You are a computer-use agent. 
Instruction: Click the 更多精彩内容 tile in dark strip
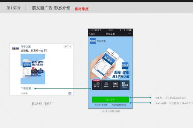click(125, 85)
